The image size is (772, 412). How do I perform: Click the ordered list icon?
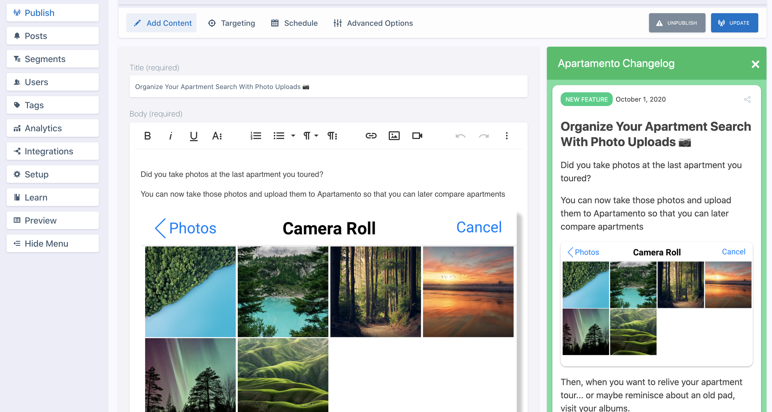pyautogui.click(x=256, y=136)
